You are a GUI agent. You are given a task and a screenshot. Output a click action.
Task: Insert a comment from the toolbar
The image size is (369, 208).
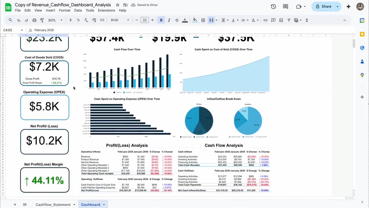pyautogui.click(x=273, y=20)
